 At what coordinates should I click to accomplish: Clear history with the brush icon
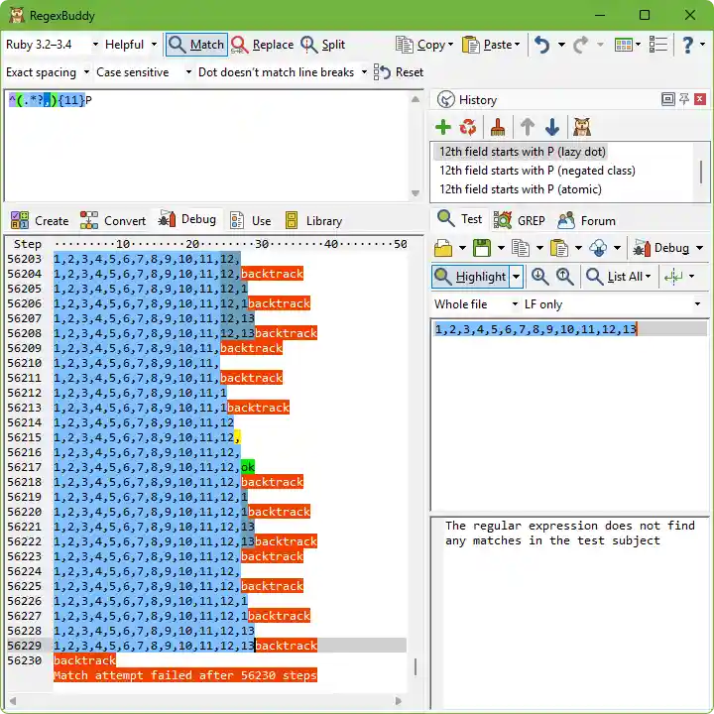tap(498, 127)
